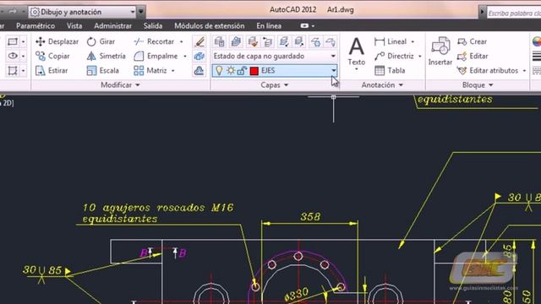Click the unisolate layer icon

click(x=299, y=41)
